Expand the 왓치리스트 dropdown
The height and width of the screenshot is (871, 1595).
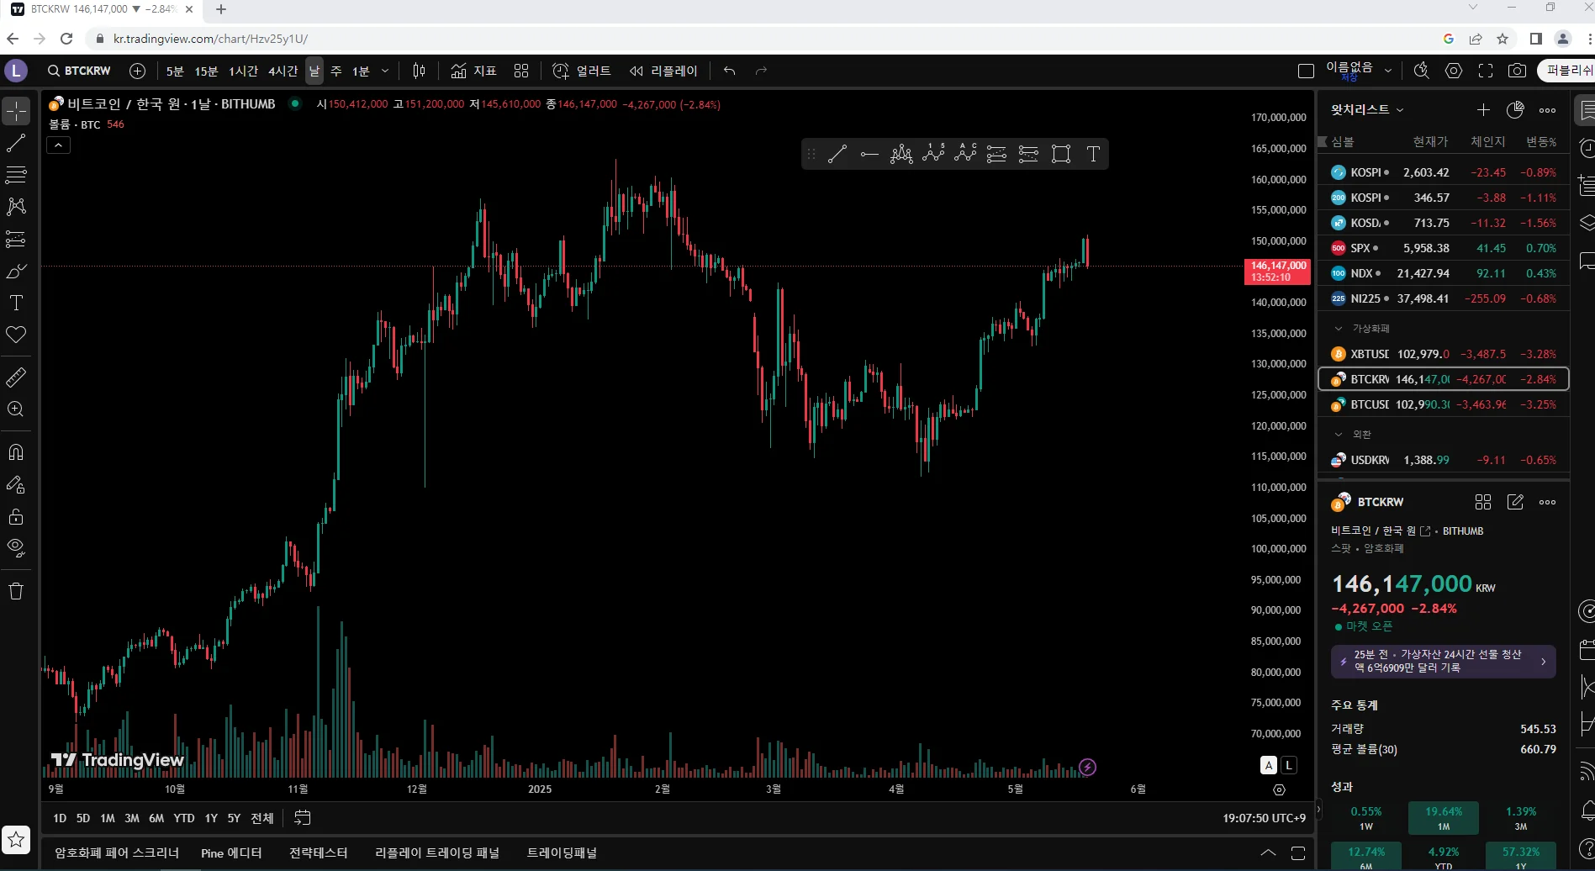(1367, 109)
